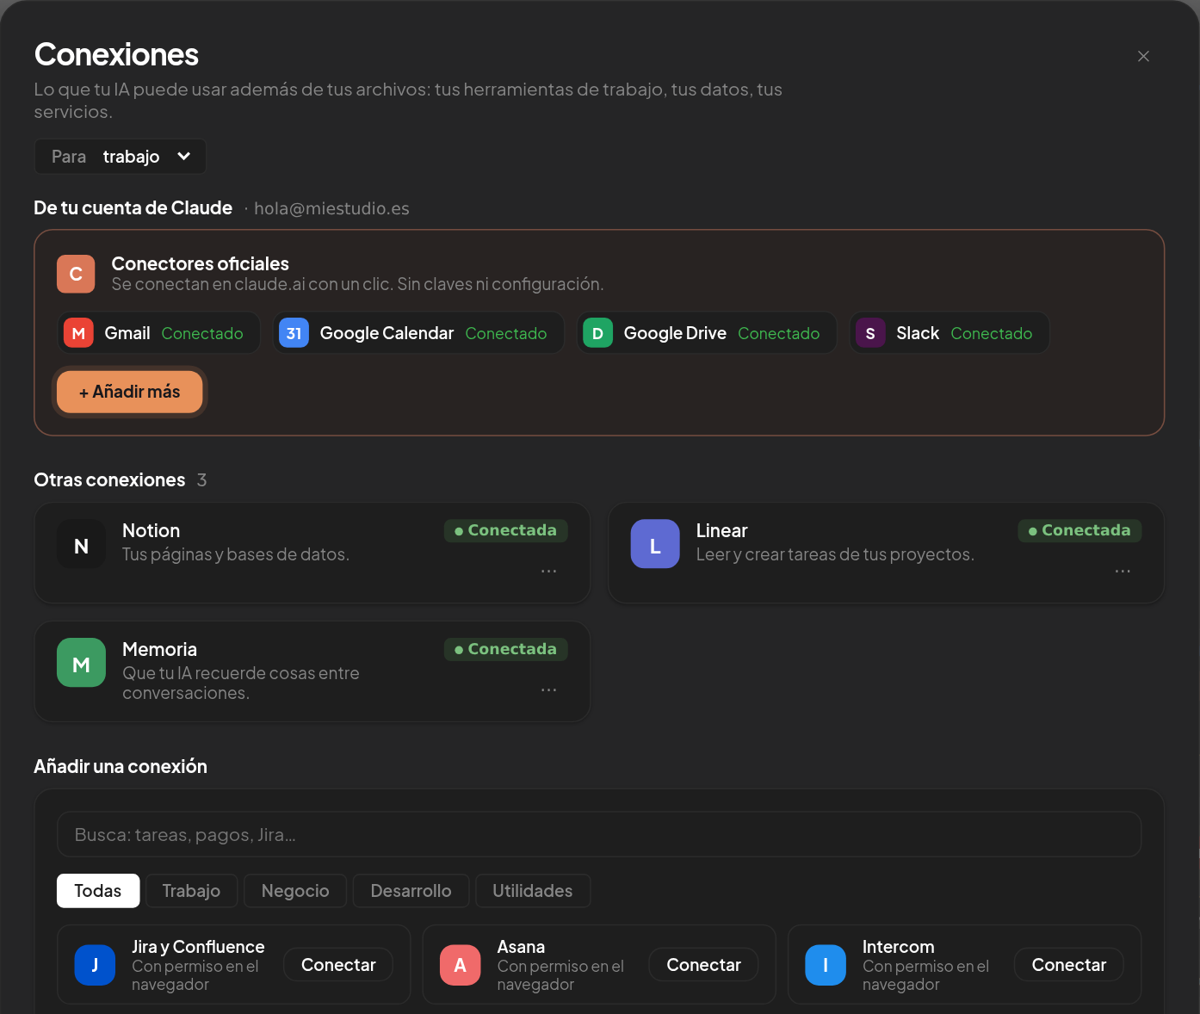The height and width of the screenshot is (1014, 1200).
Task: Select the Todas filter tab
Action: [98, 891]
